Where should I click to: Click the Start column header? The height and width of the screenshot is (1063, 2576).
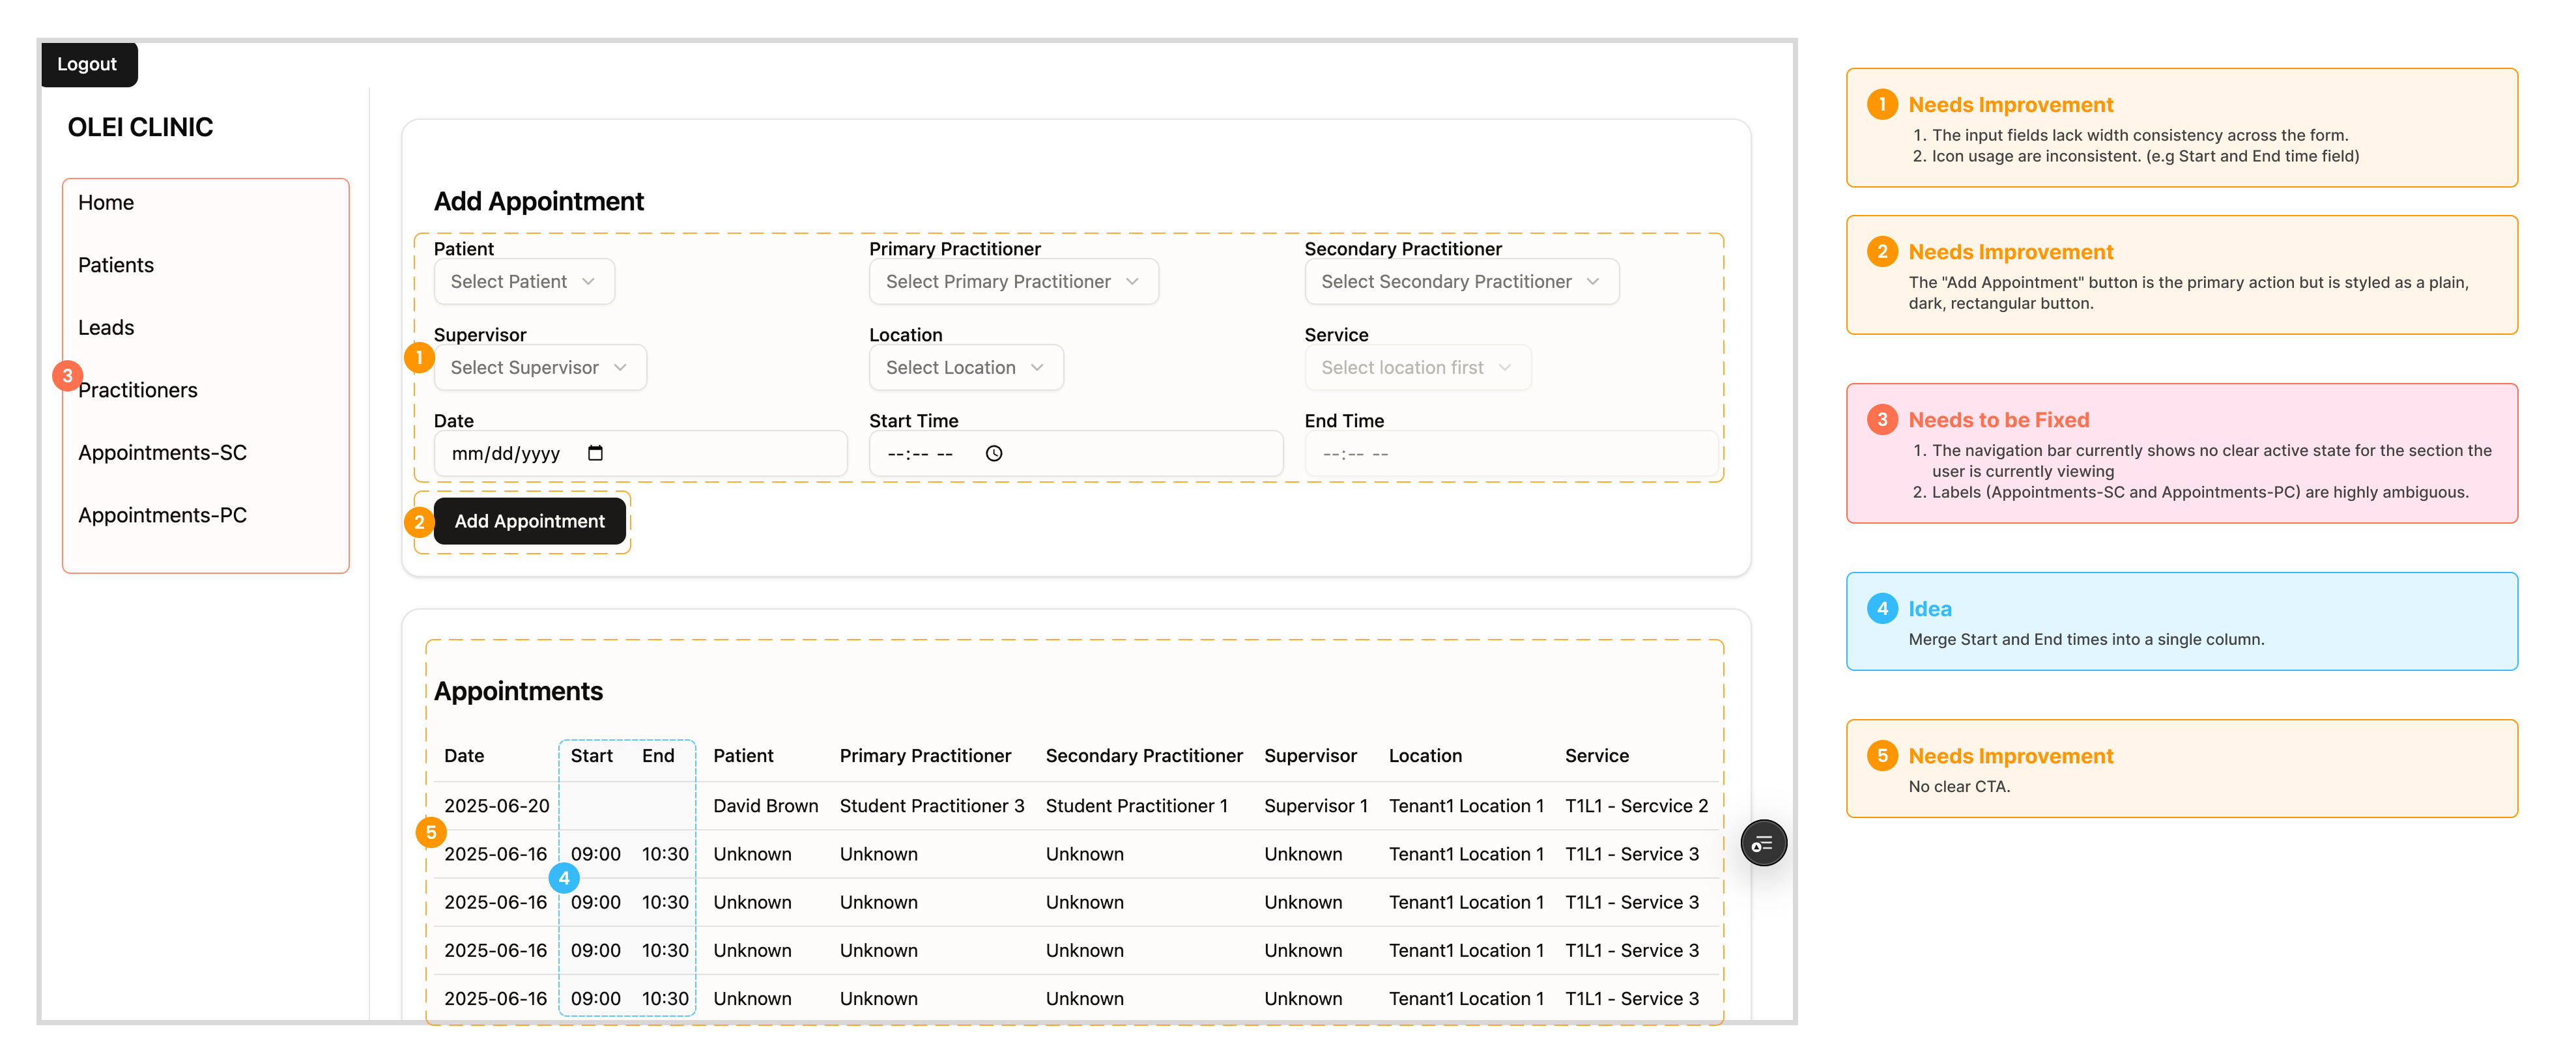coord(592,756)
